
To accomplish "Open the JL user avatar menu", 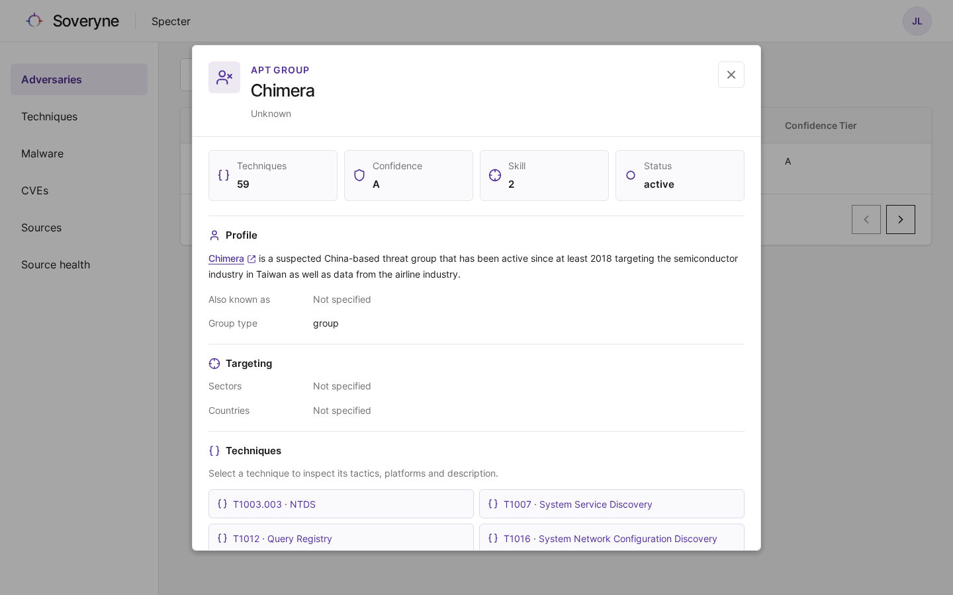I will (917, 21).
